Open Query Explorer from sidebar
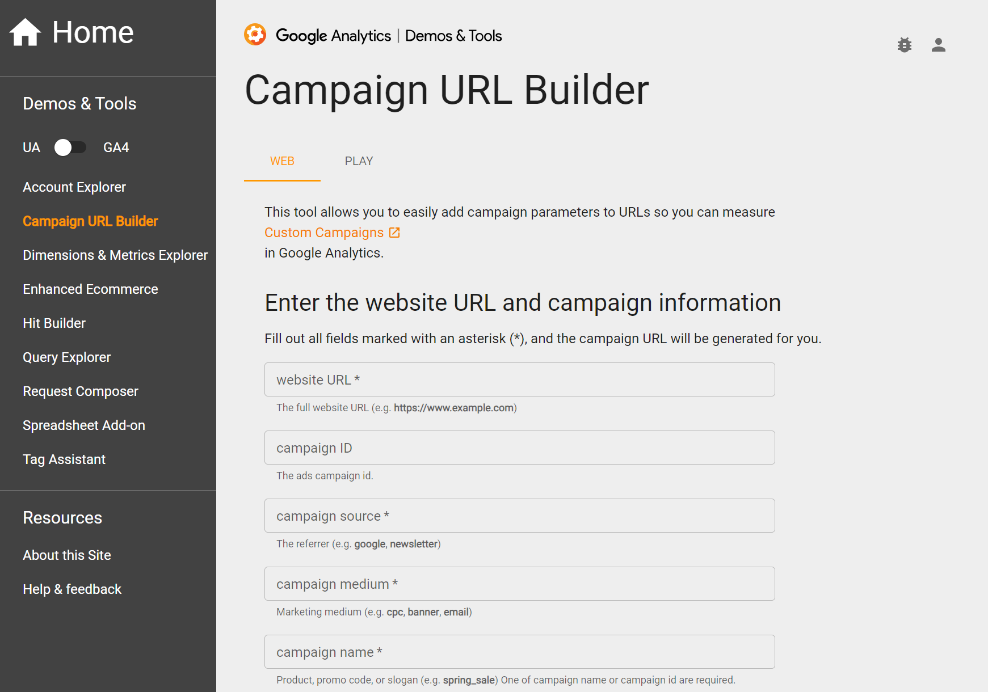Image resolution: width=988 pixels, height=692 pixels. [67, 357]
